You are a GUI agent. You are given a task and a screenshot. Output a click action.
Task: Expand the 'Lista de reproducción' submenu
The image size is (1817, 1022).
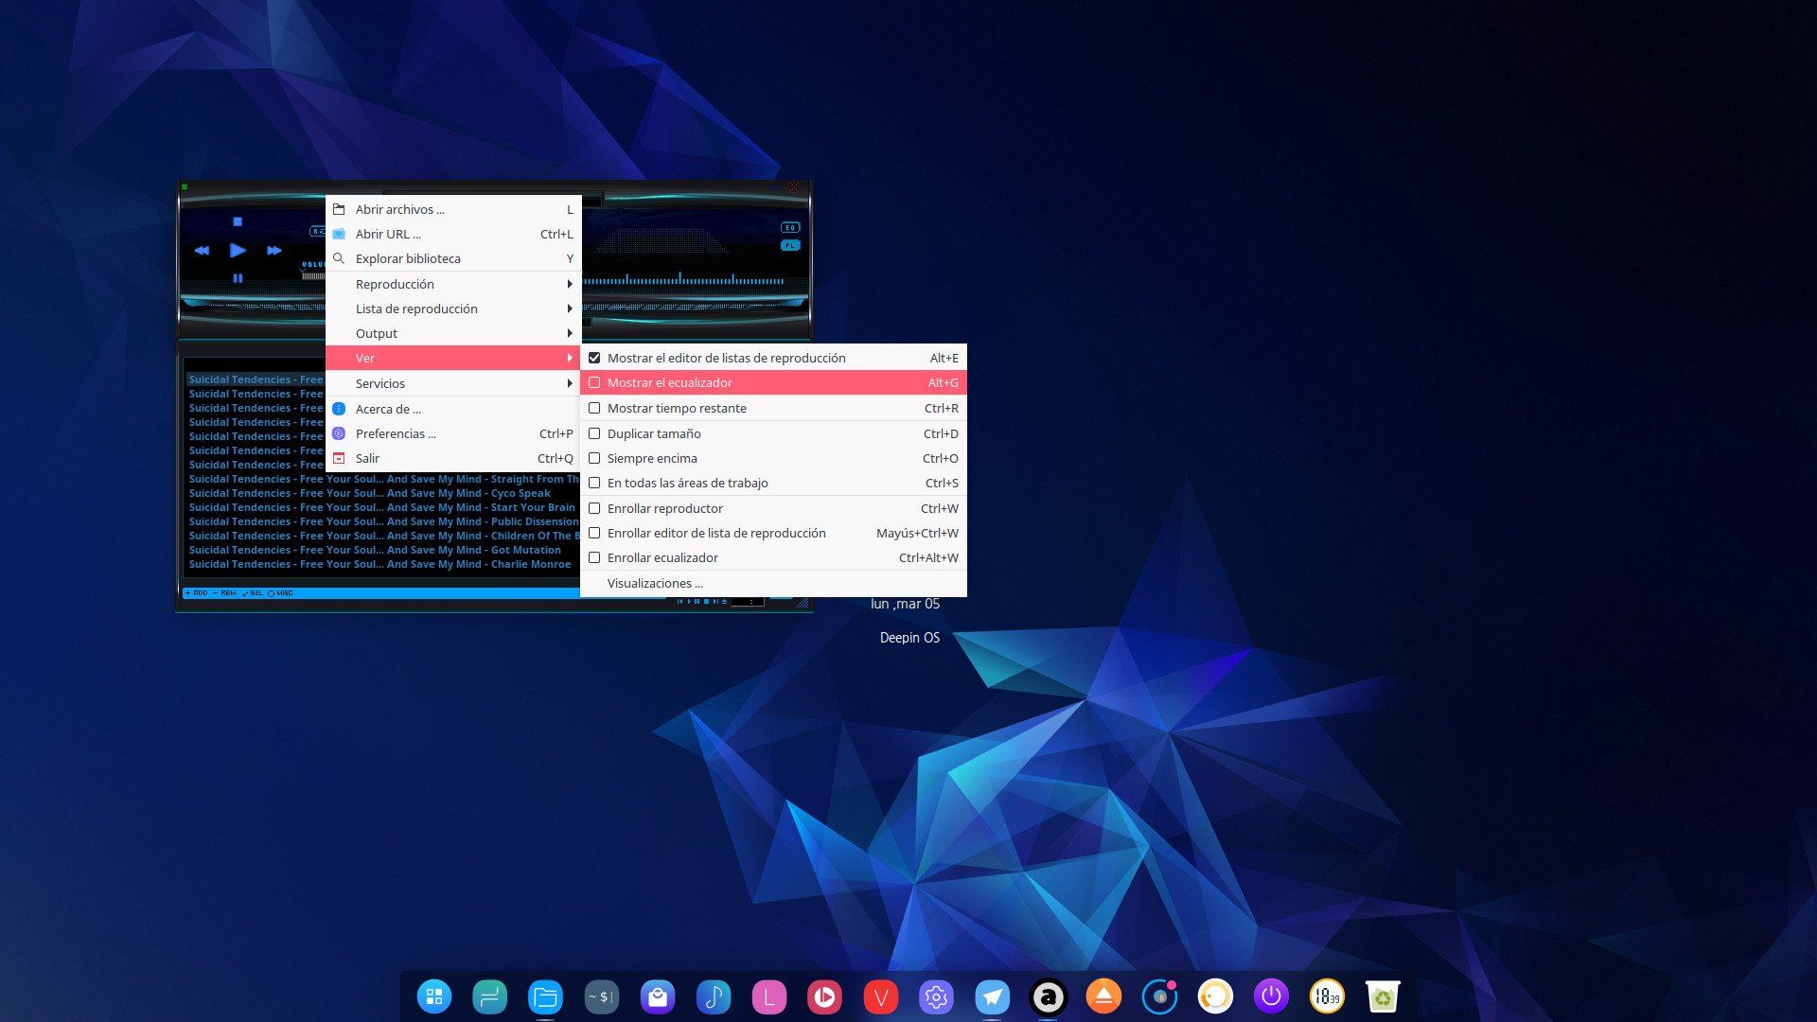pos(453,308)
